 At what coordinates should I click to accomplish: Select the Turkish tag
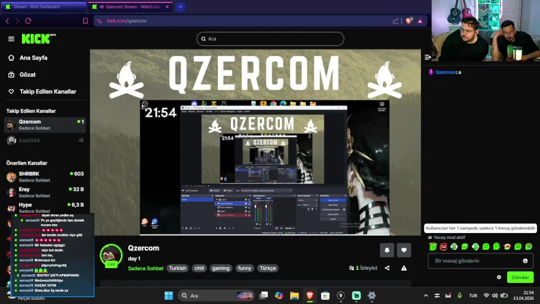coord(178,268)
